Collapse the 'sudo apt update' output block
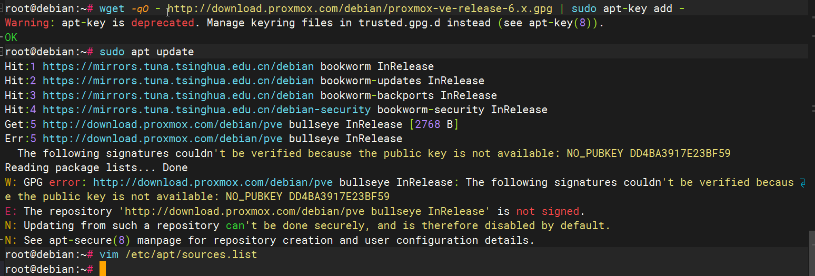 (2, 52)
